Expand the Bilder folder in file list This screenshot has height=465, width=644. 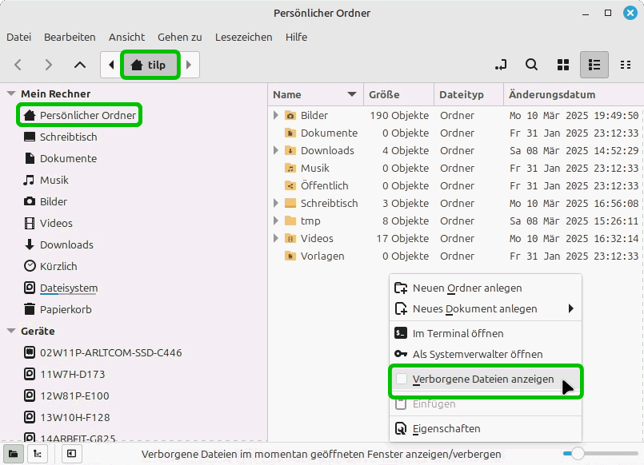[276, 115]
